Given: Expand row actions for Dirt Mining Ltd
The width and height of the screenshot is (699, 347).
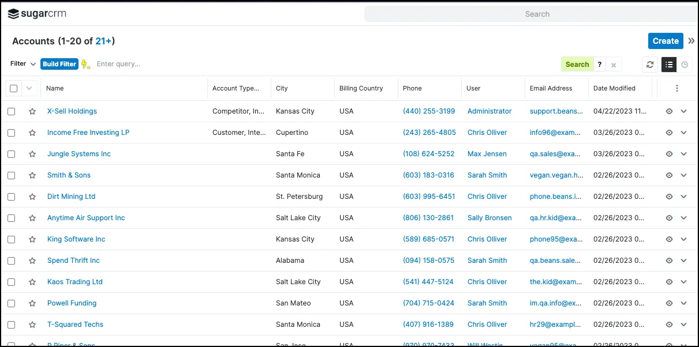Looking at the screenshot, I should click(684, 197).
